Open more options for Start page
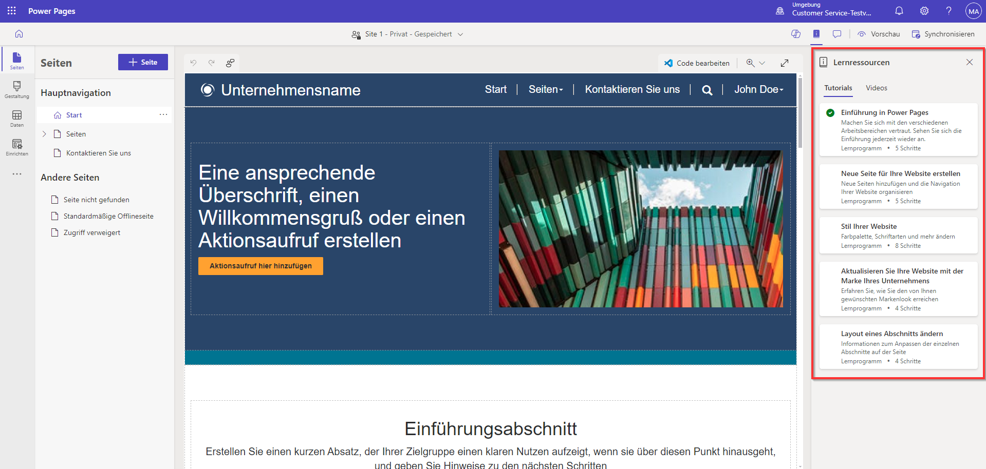986x469 pixels. (163, 114)
